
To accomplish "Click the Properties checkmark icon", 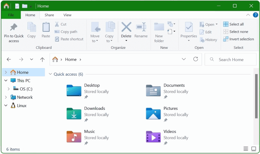I will 189,27.
